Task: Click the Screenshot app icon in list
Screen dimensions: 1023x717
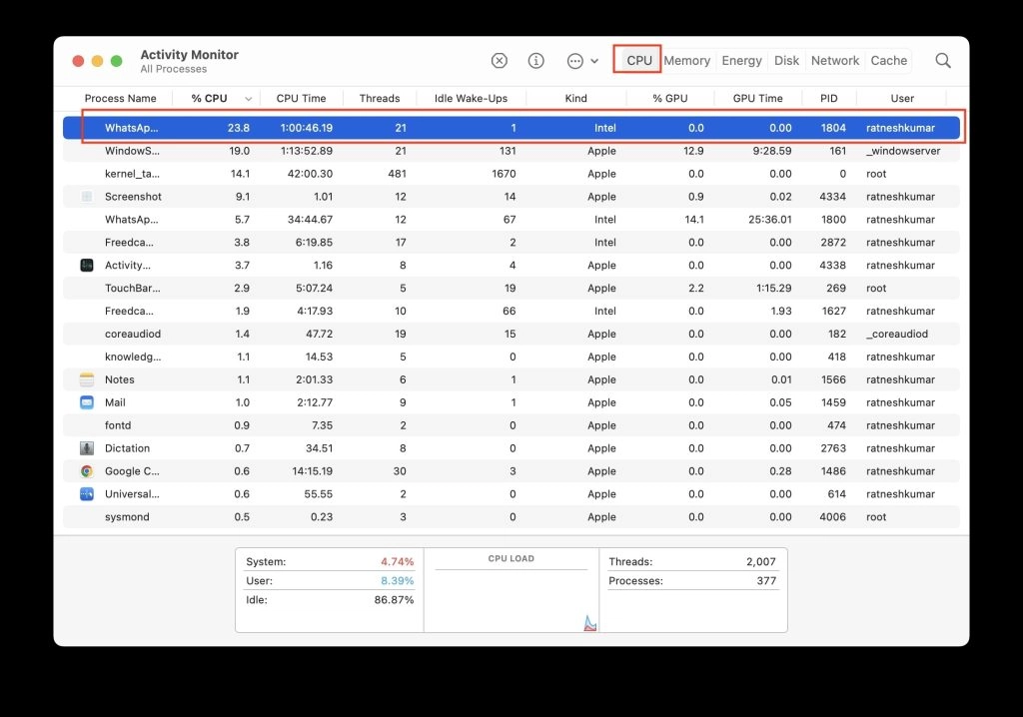Action: click(87, 197)
